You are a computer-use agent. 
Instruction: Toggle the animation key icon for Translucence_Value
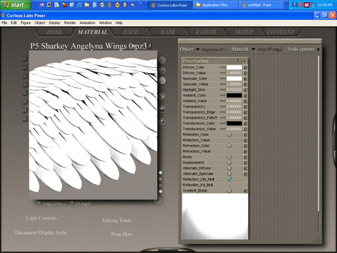click(x=223, y=129)
